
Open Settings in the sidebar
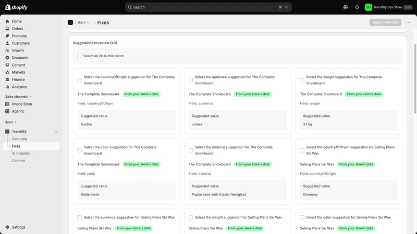(31, 227)
